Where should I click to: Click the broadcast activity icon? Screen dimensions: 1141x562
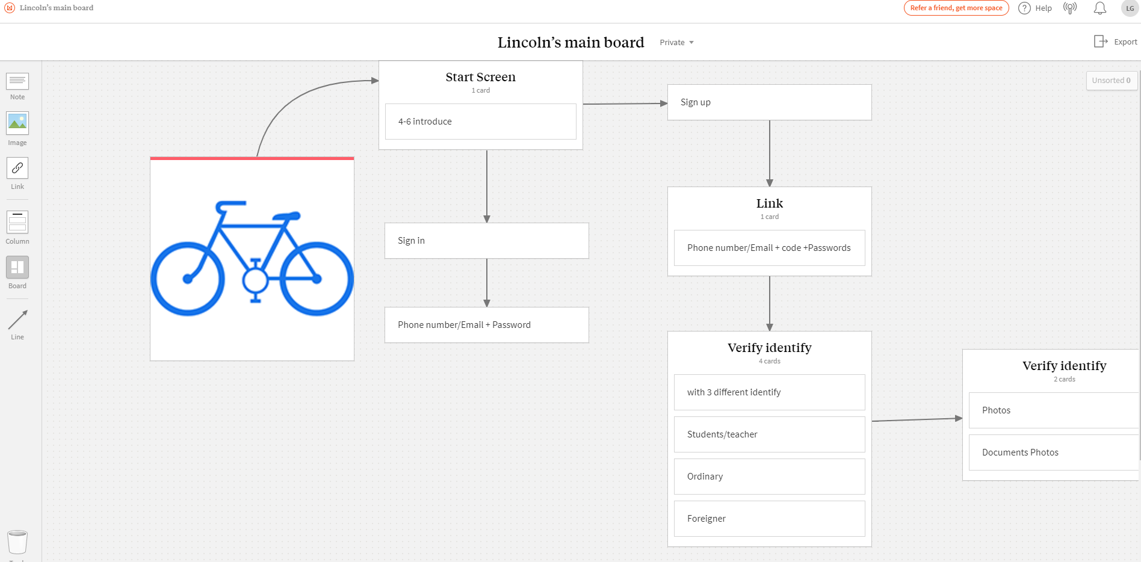[1070, 8]
